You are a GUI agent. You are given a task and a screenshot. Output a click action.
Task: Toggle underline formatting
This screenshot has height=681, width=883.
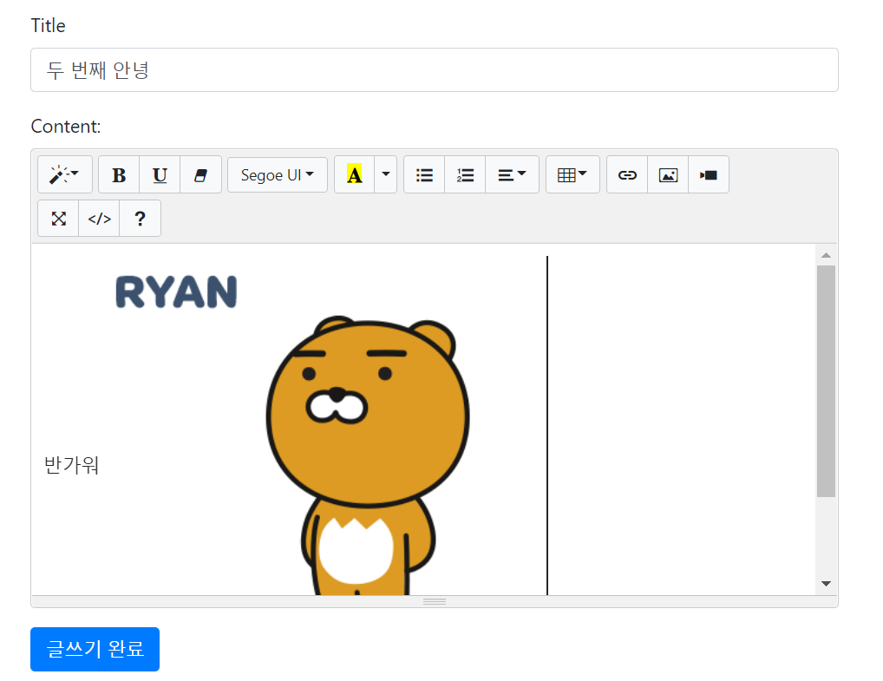[x=160, y=174]
